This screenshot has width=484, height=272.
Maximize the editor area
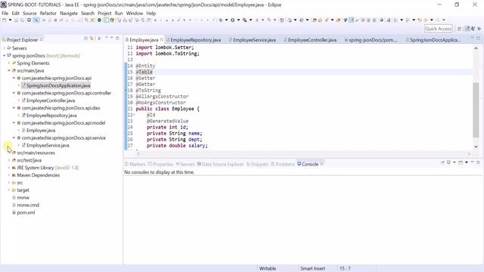click(x=478, y=39)
